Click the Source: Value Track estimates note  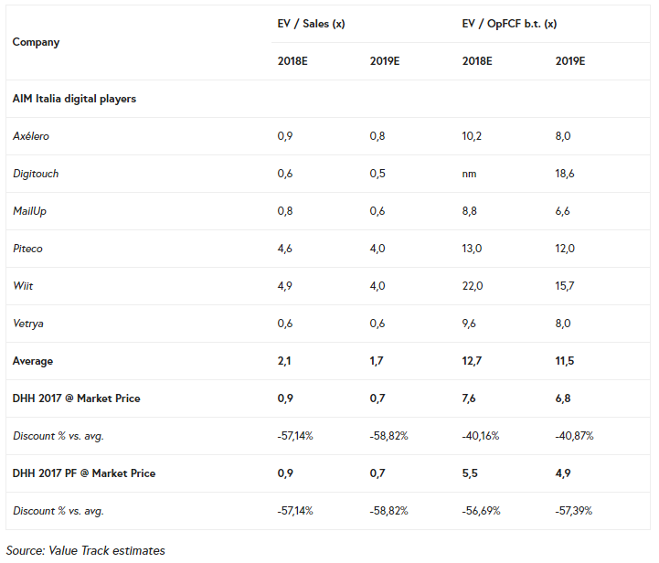click(86, 550)
